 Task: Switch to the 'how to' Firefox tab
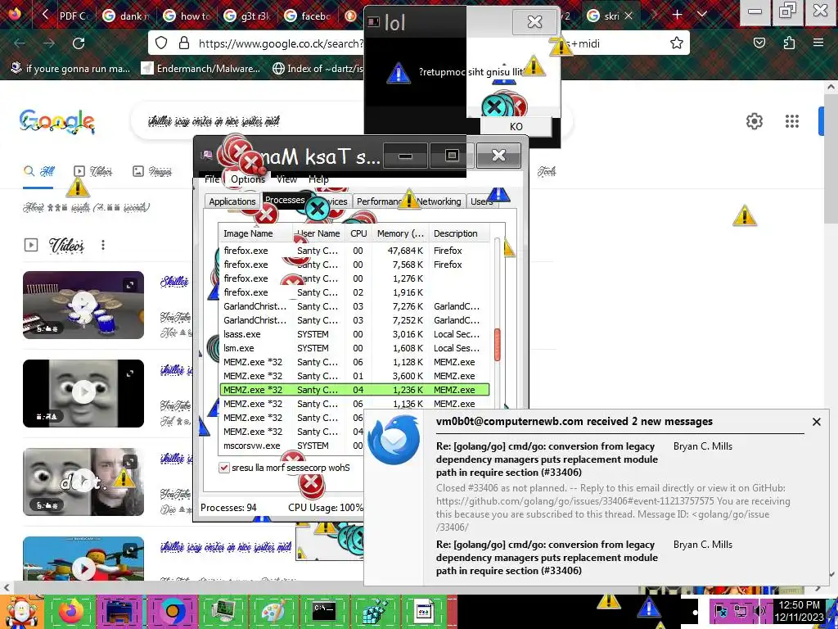pos(187,16)
